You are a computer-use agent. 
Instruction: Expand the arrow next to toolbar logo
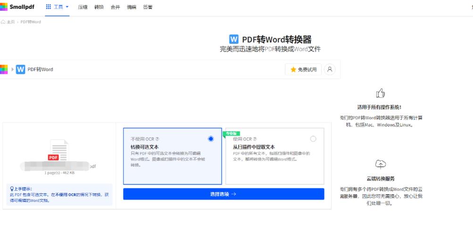point(13,69)
